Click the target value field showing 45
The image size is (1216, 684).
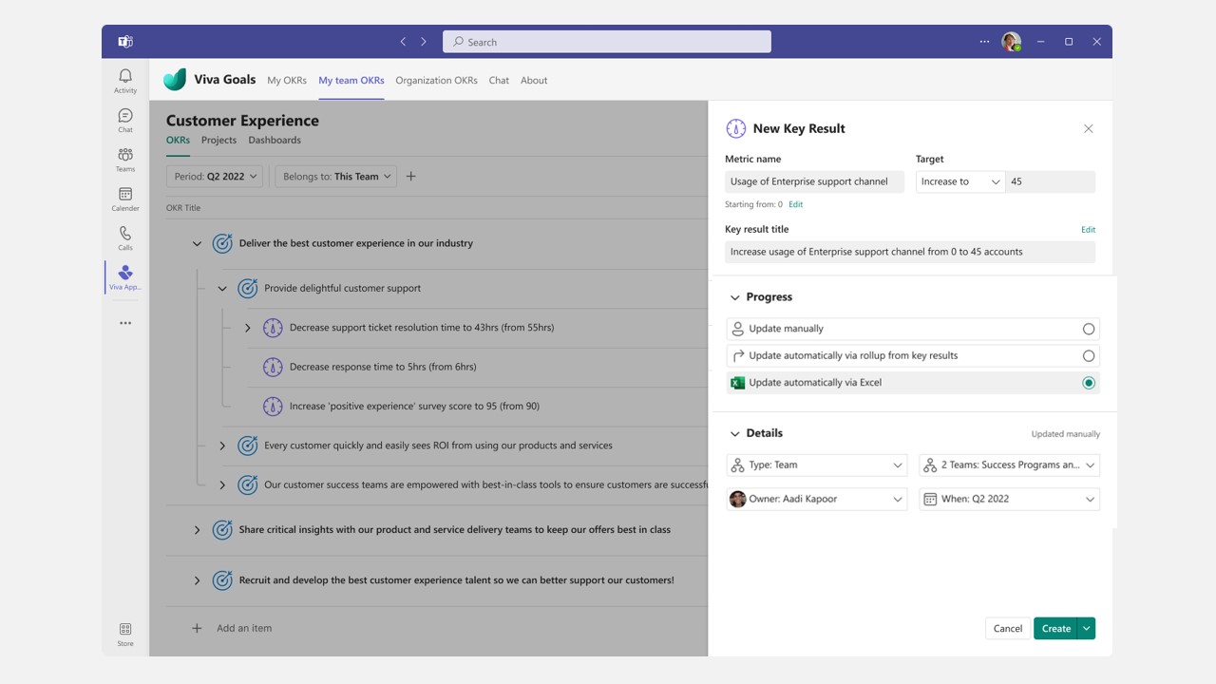point(1051,181)
